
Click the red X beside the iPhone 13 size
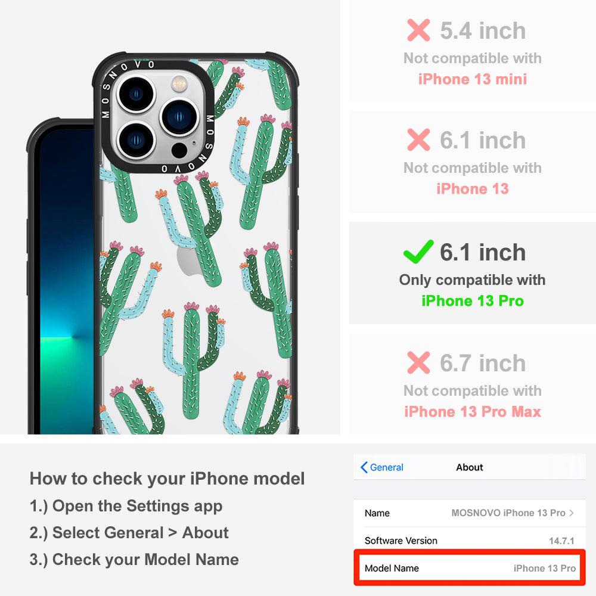(418, 139)
